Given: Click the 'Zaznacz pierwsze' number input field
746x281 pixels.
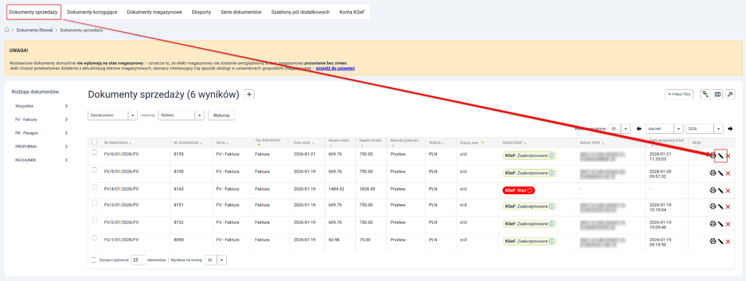Looking at the screenshot, I should tap(137, 260).
